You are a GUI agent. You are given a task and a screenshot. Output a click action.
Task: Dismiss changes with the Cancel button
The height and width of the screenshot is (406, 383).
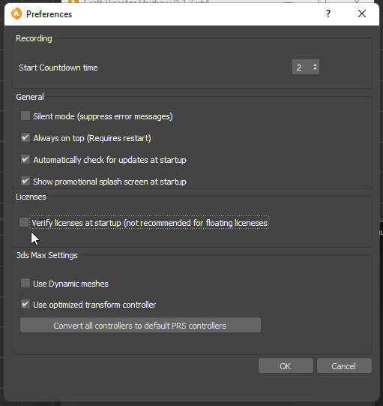click(344, 366)
